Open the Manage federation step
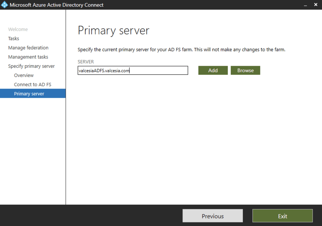This screenshot has height=226, width=322. click(x=28, y=48)
